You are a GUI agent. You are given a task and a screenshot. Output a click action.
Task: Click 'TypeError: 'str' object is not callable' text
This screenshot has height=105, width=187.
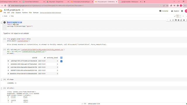point(16,33)
